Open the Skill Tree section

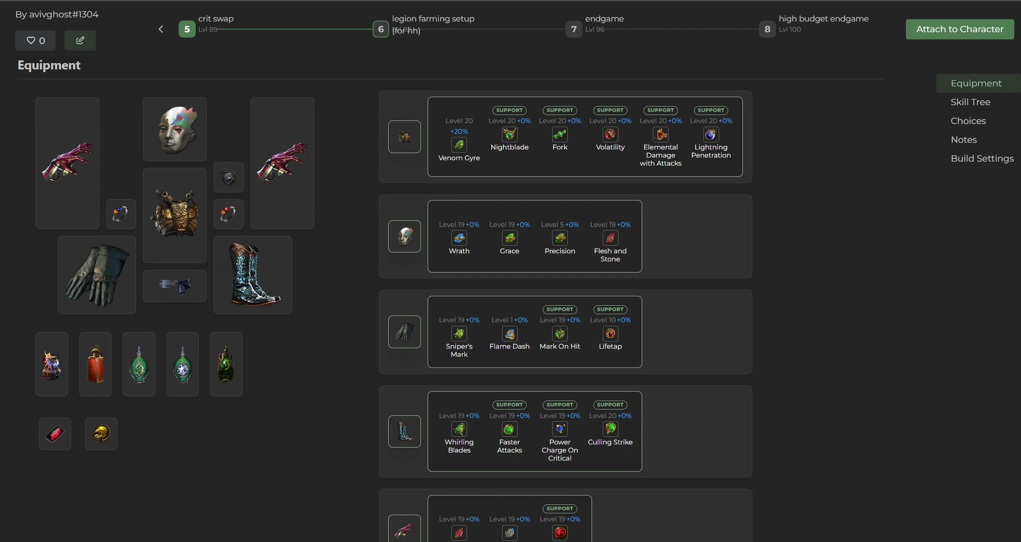coord(970,102)
